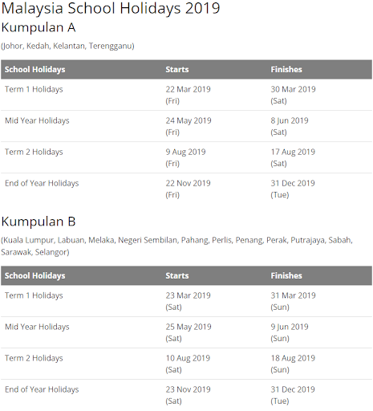Click School Holidays header in Kumpulan A table
Image resolution: width=373 pixels, height=411 pixels.
pyautogui.click(x=34, y=69)
